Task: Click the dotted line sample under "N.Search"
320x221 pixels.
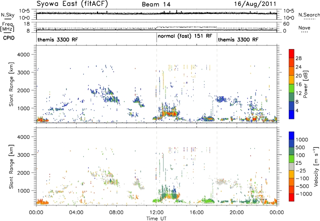Action: tap(309, 19)
